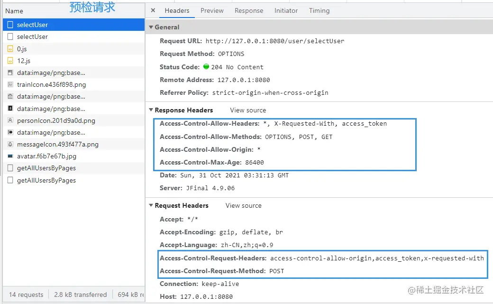The image size is (493, 304).
Task: Click the 2.8 kB transferred status entry
Action: click(x=81, y=295)
